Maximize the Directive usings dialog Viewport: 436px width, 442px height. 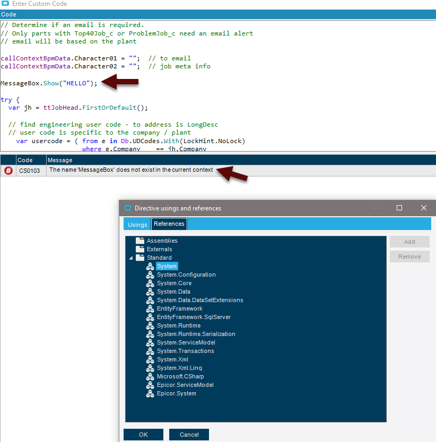pyautogui.click(x=399, y=208)
